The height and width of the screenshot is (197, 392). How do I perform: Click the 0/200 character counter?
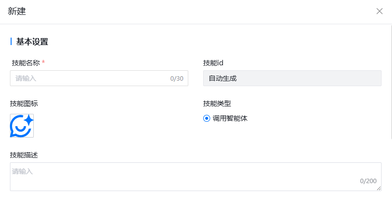coord(368,181)
